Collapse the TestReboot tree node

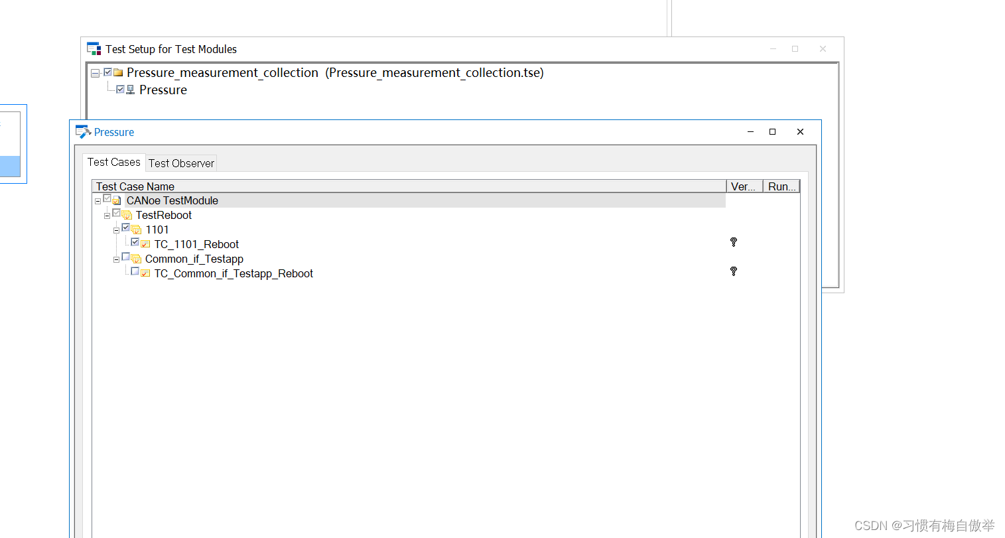107,216
